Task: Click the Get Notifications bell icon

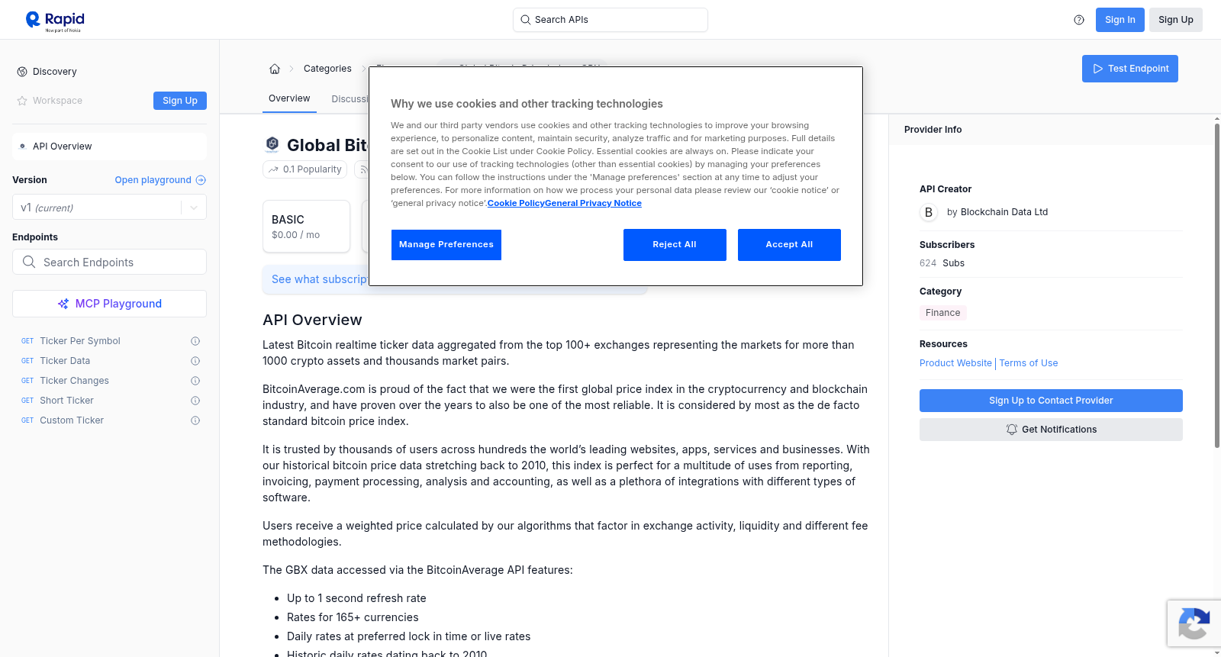Action: click(x=1012, y=430)
